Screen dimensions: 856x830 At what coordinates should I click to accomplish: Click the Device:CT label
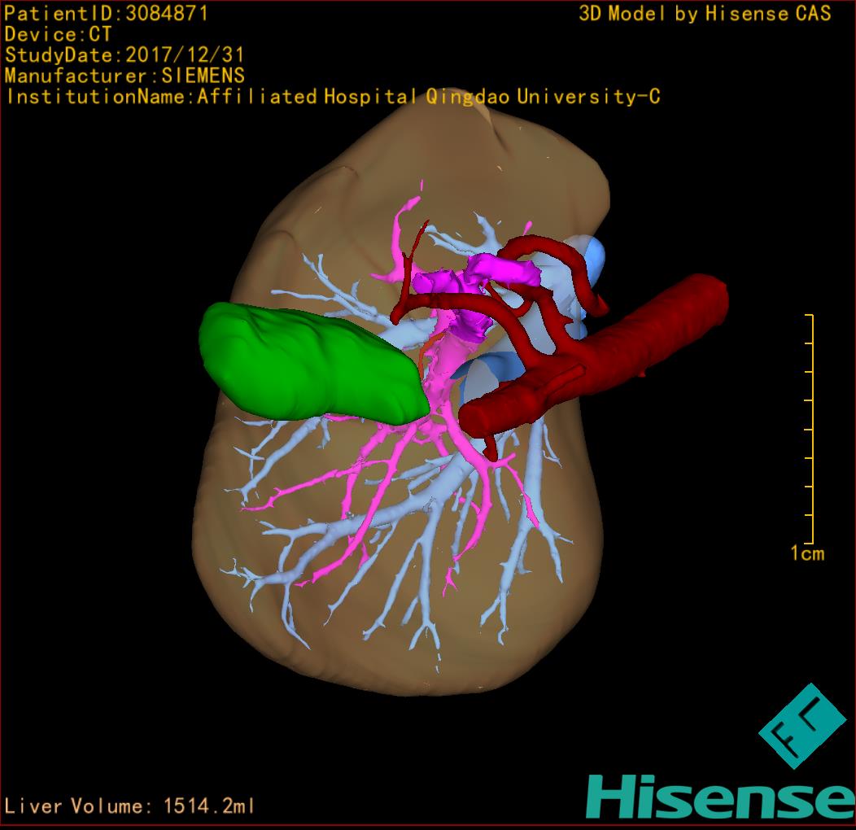click(58, 34)
